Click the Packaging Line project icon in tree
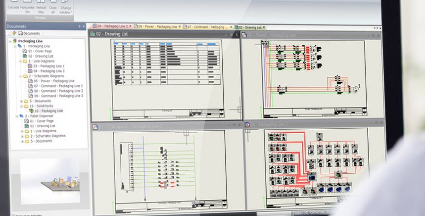This screenshot has height=216, width=425. point(15,41)
